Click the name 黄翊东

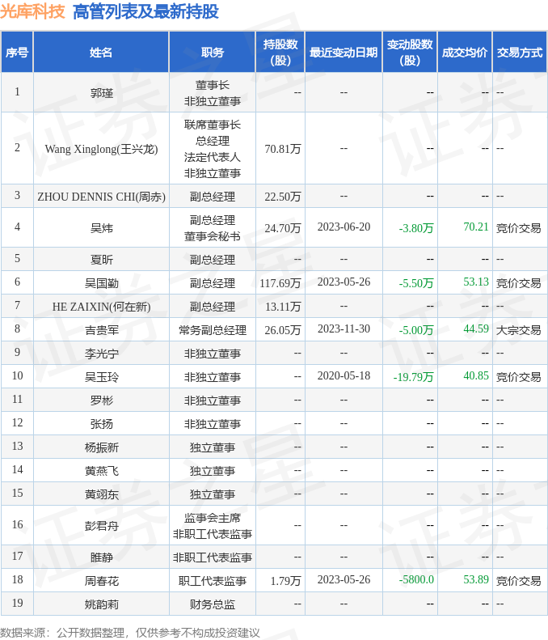102,494
